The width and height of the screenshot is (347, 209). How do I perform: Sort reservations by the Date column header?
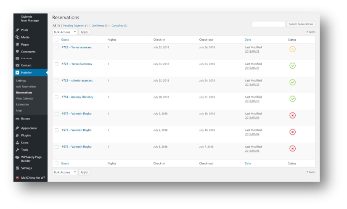(248, 40)
